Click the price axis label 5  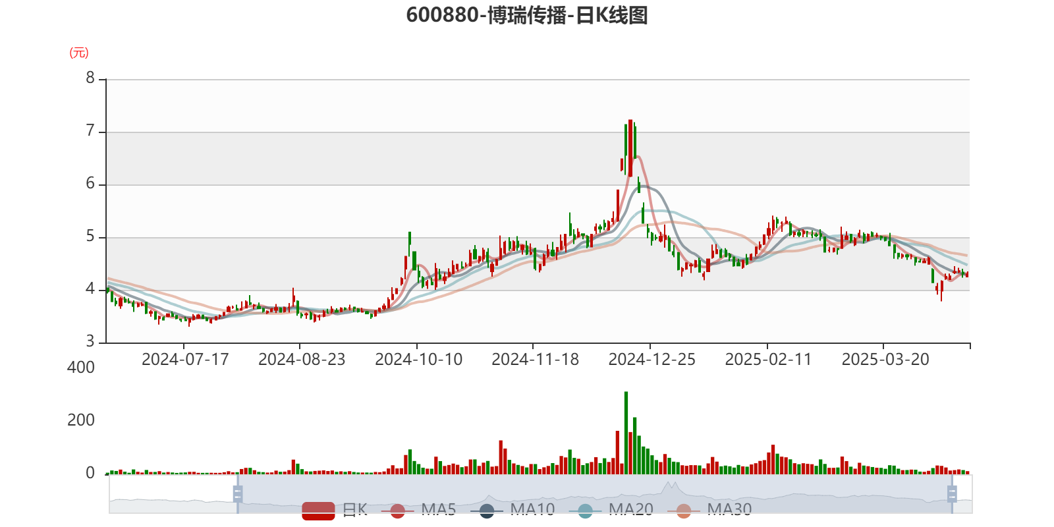90,236
